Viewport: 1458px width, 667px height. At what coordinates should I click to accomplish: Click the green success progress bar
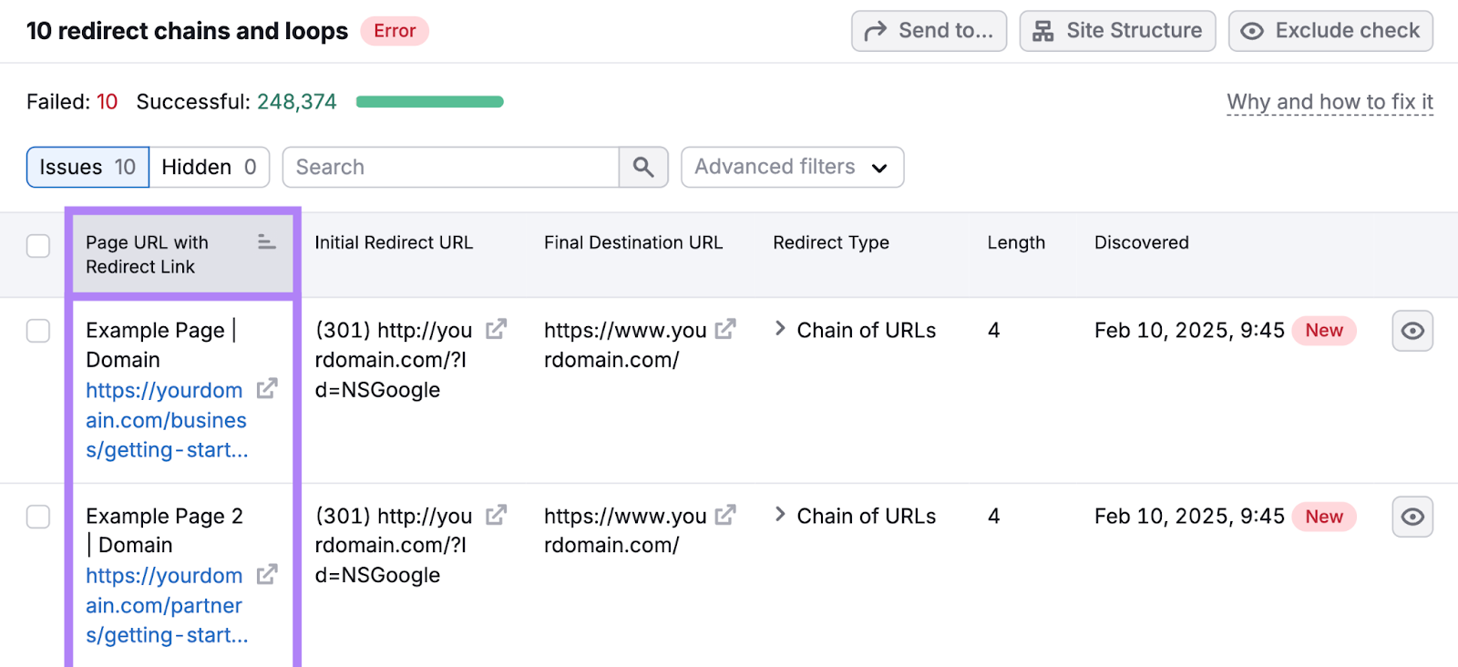point(430,102)
